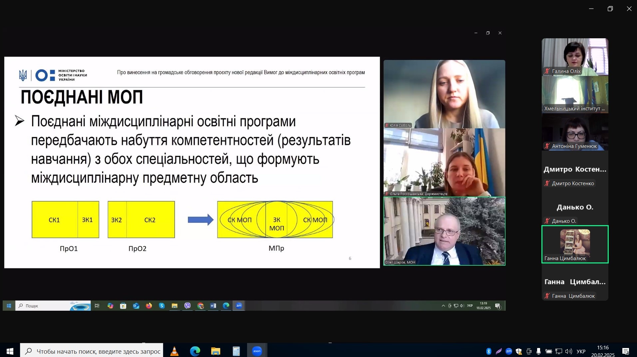Open Bluetooth devices from the system tray
Viewport: 637px width, 357px height.
(x=488, y=351)
